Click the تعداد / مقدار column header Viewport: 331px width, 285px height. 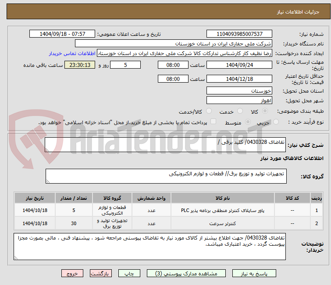point(74,198)
